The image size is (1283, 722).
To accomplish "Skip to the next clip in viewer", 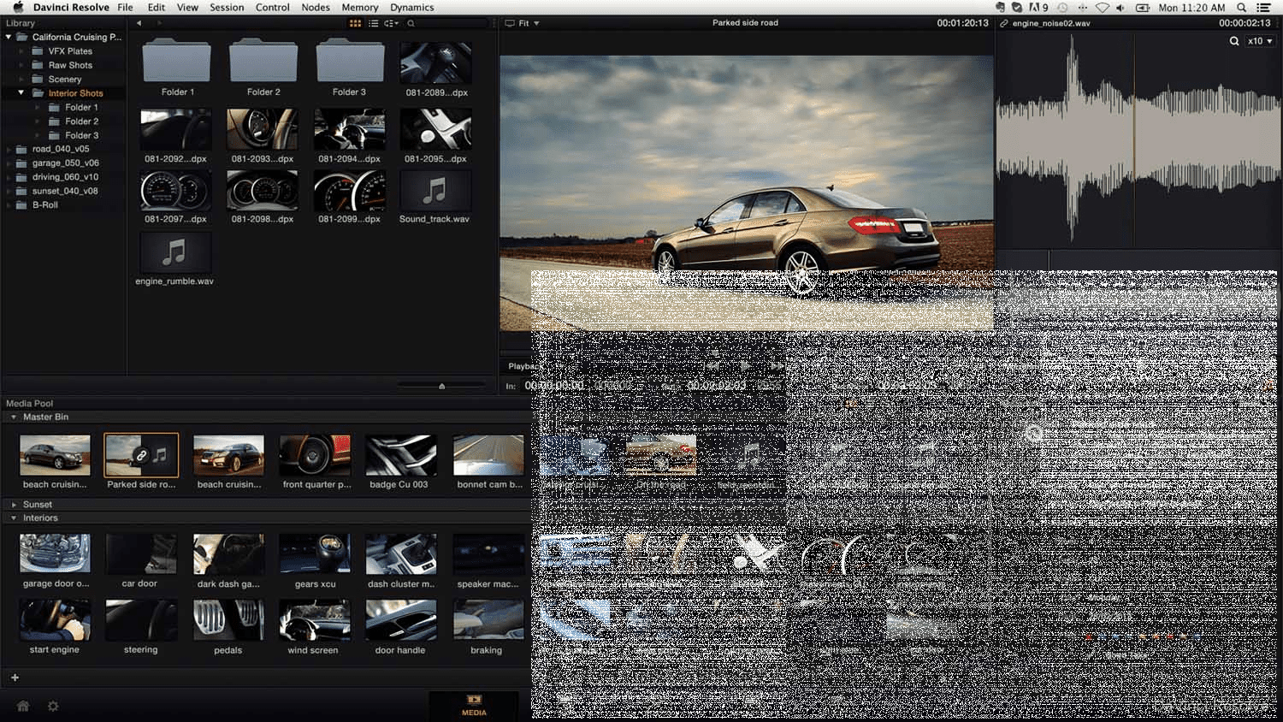I will pyautogui.click(x=777, y=366).
